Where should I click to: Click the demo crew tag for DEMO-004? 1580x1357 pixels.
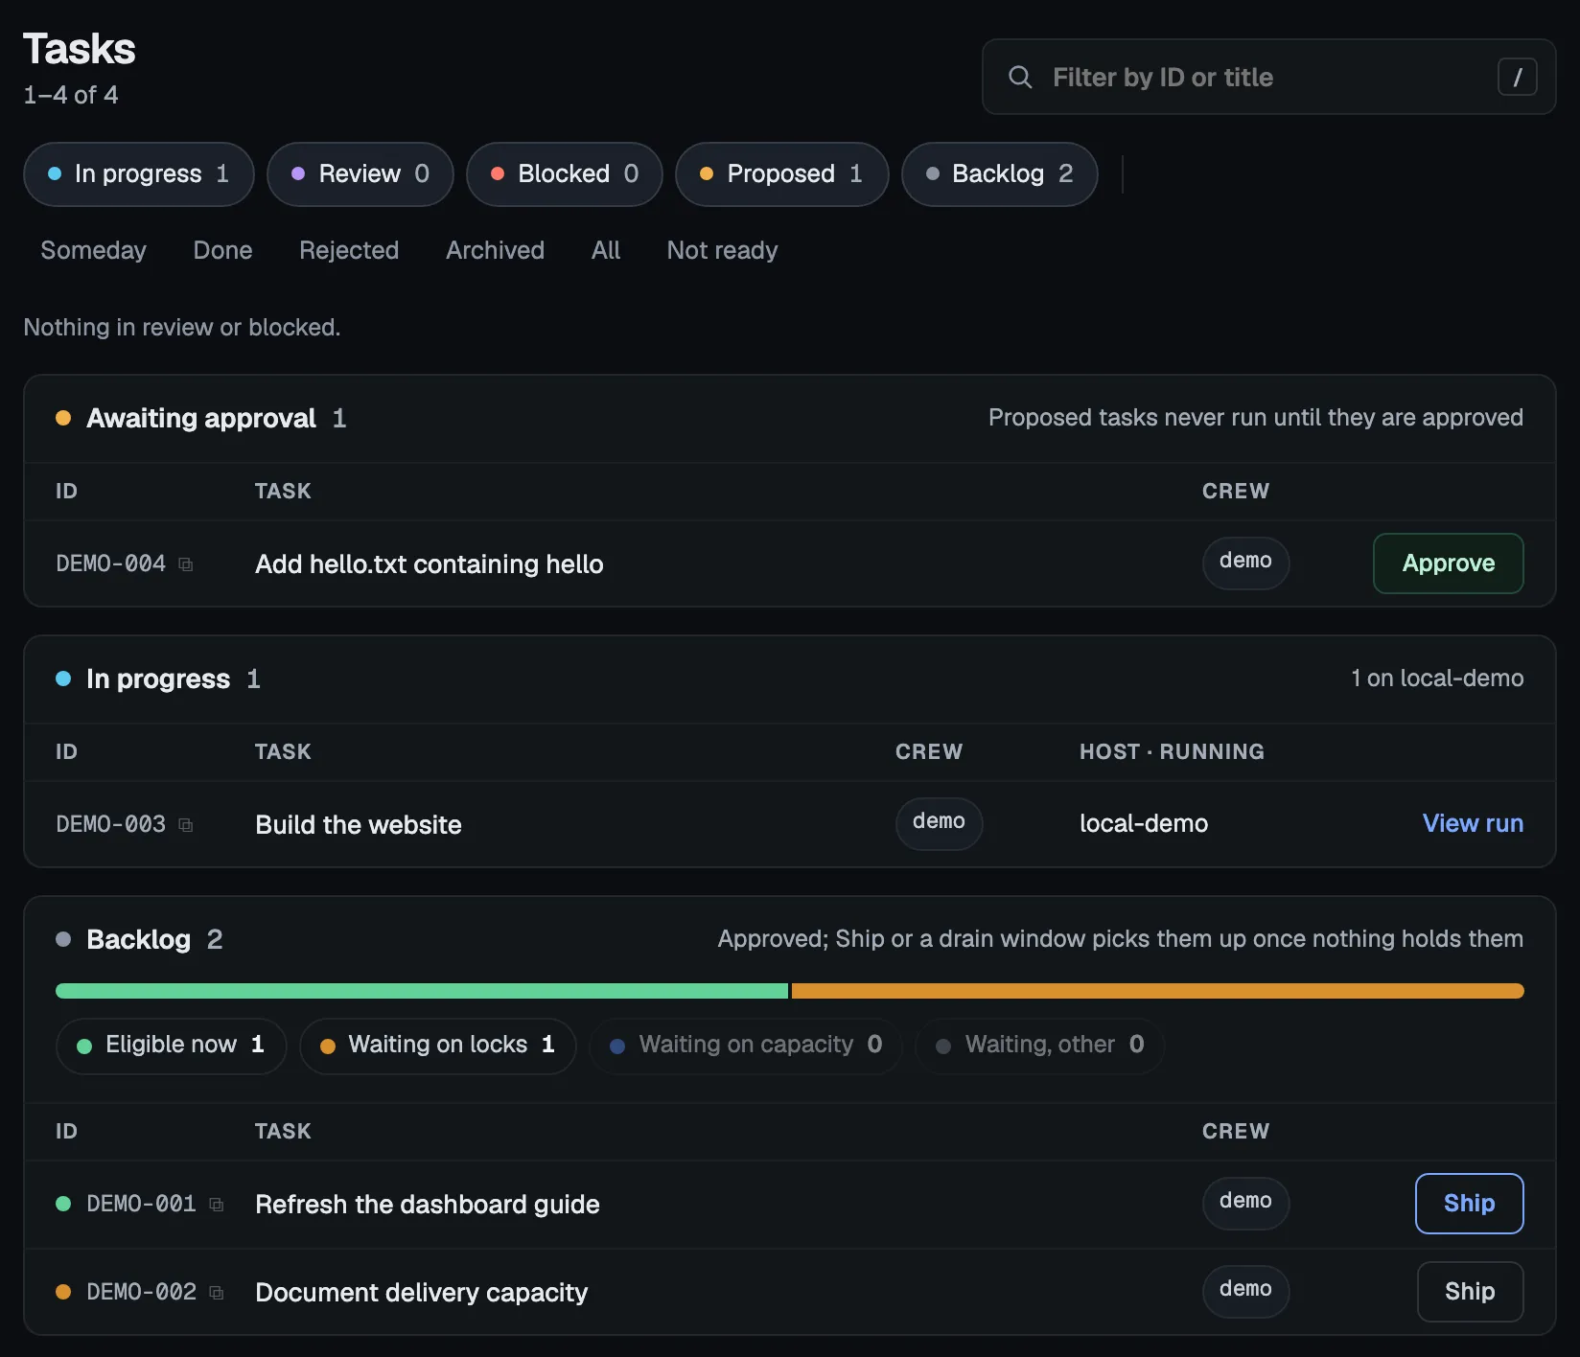1246,563
